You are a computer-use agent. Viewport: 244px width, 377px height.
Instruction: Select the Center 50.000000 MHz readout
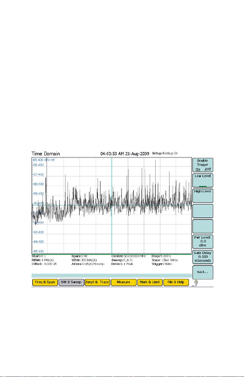129,256
